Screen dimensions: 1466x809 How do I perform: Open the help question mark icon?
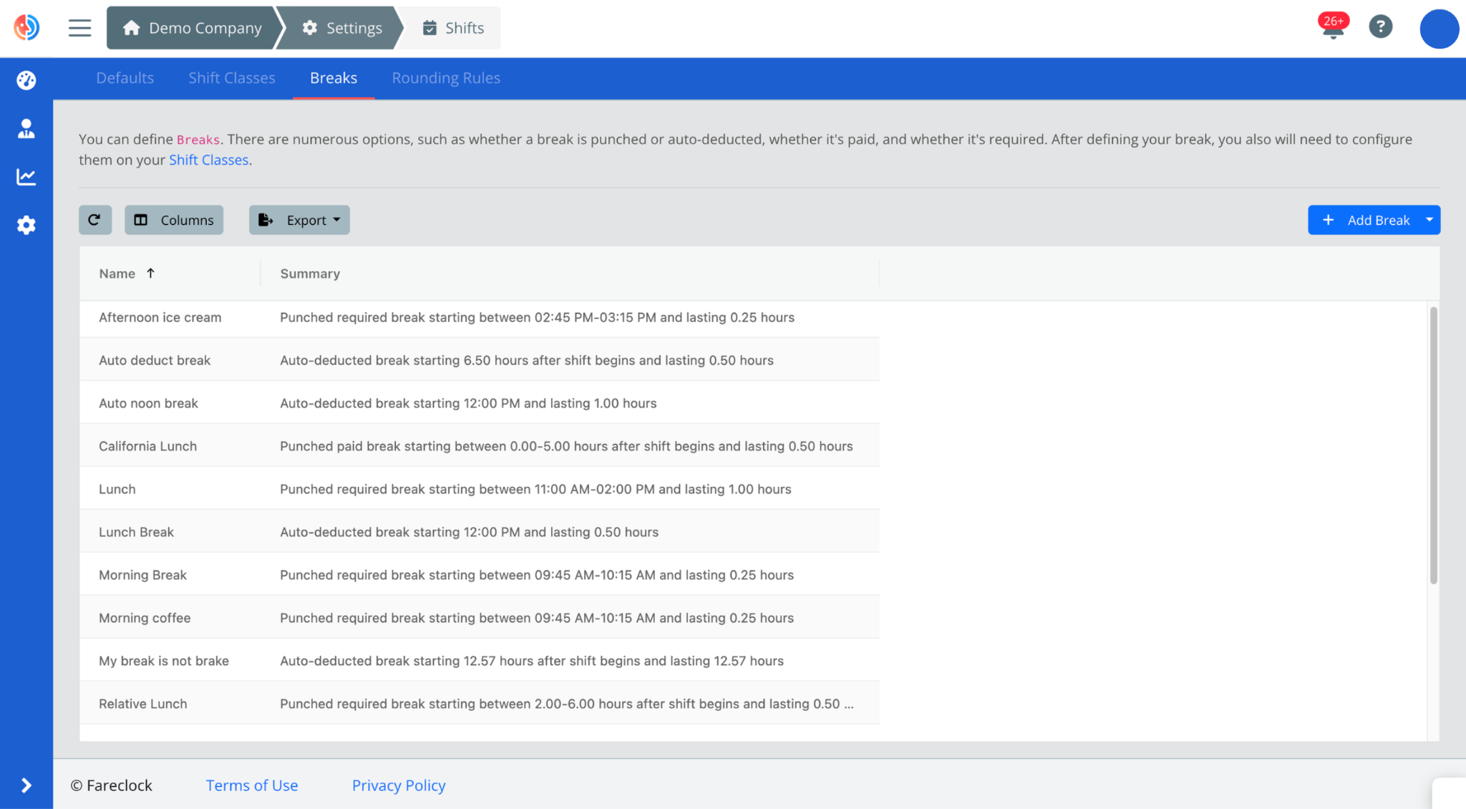point(1382,26)
